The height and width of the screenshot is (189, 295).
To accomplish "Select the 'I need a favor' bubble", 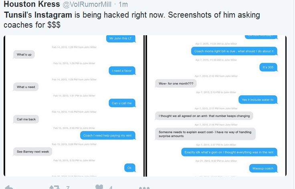I will pyautogui.click(x=122, y=71).
